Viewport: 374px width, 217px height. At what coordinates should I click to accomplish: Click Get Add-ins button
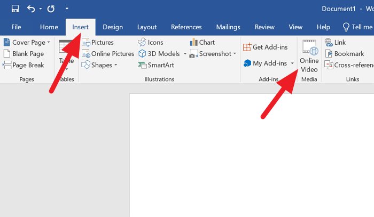point(266,47)
